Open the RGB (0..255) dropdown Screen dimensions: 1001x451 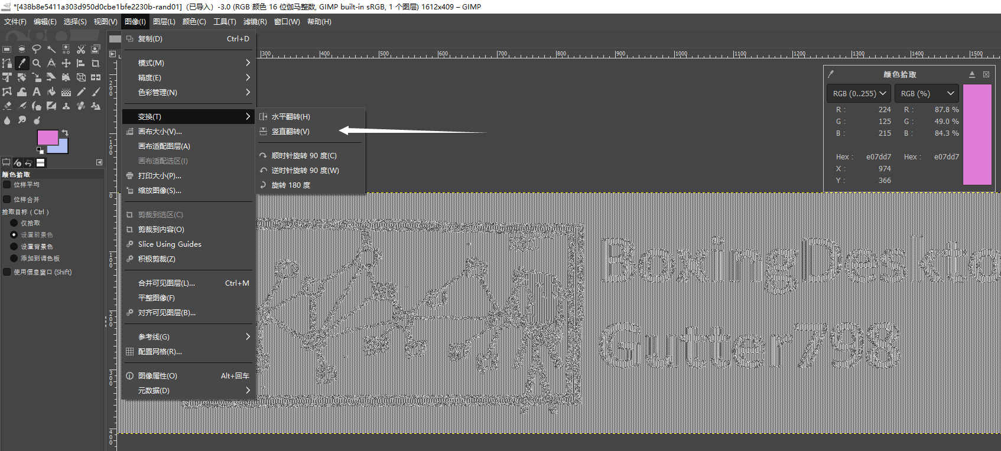pyautogui.click(x=859, y=93)
